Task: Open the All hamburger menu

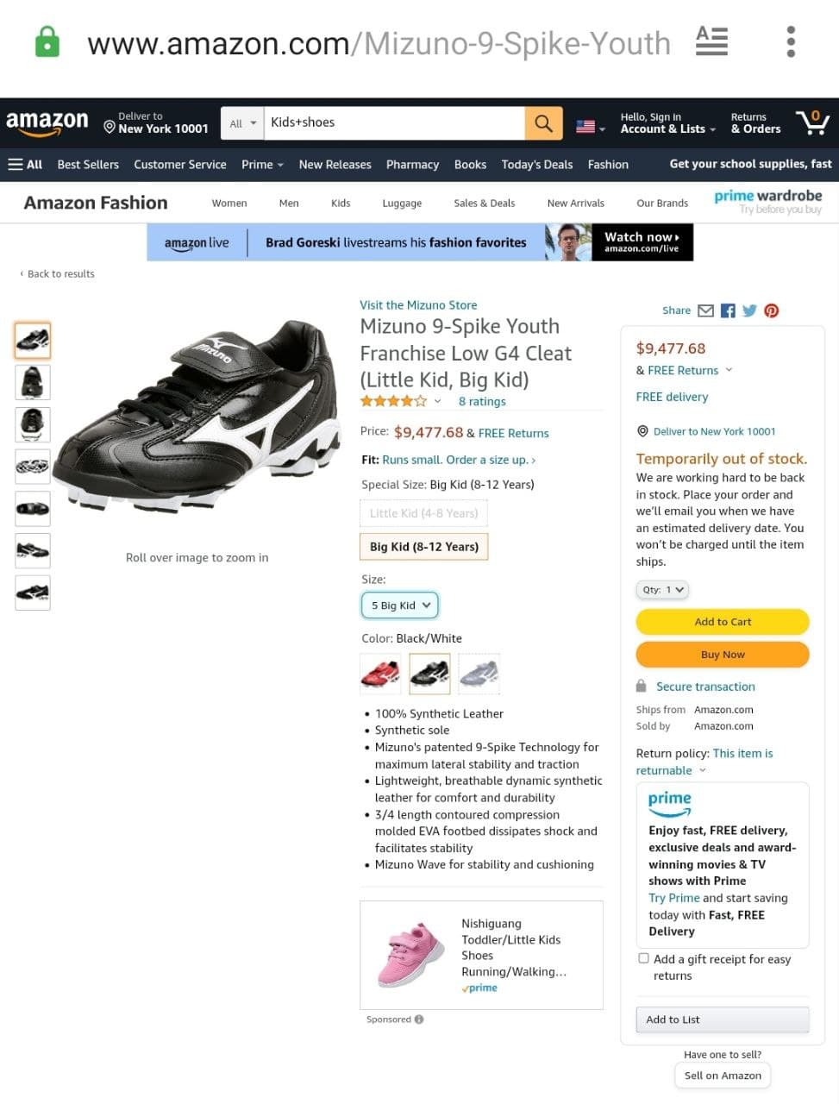Action: click(25, 164)
